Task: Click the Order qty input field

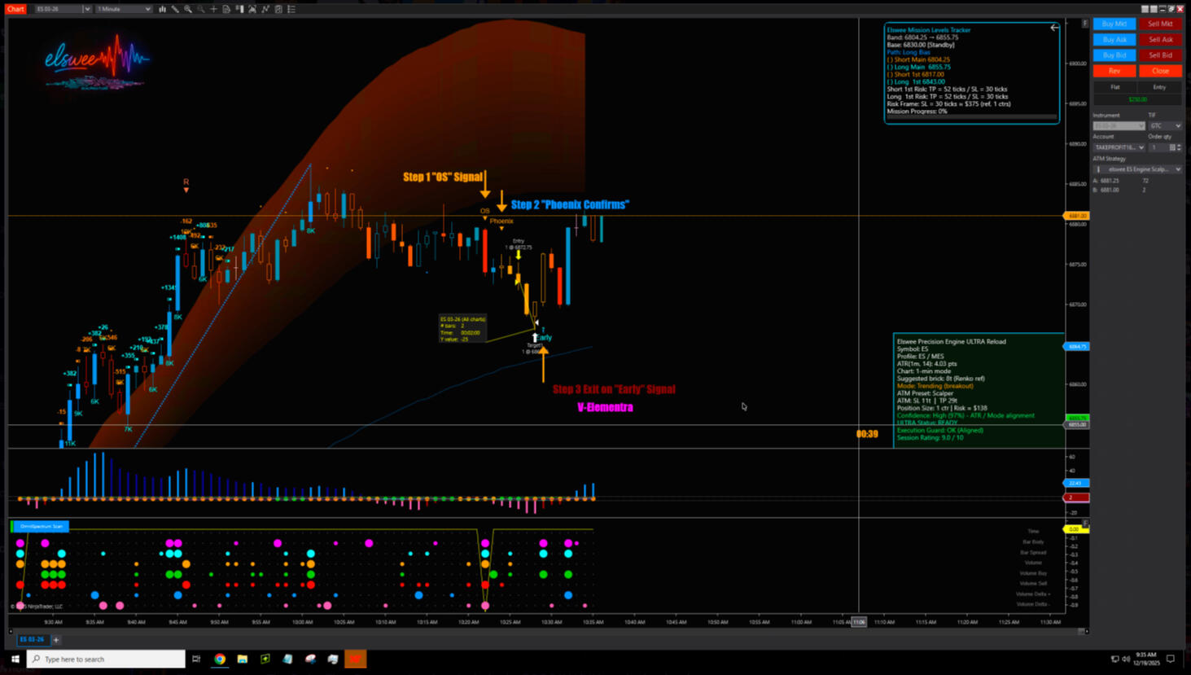Action: [x=1158, y=147]
